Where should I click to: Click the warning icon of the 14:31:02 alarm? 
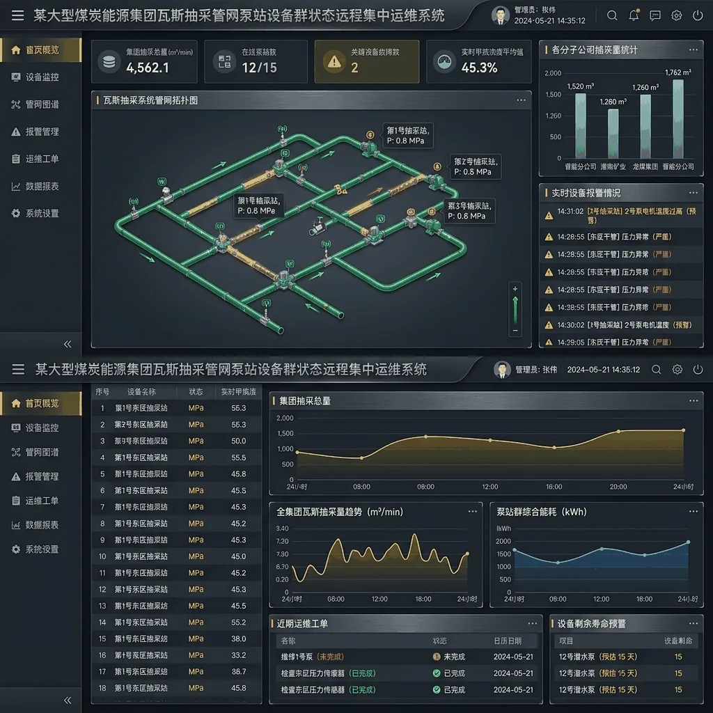(549, 216)
